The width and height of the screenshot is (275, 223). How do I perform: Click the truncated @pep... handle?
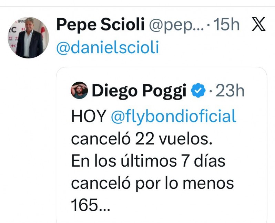176,25
